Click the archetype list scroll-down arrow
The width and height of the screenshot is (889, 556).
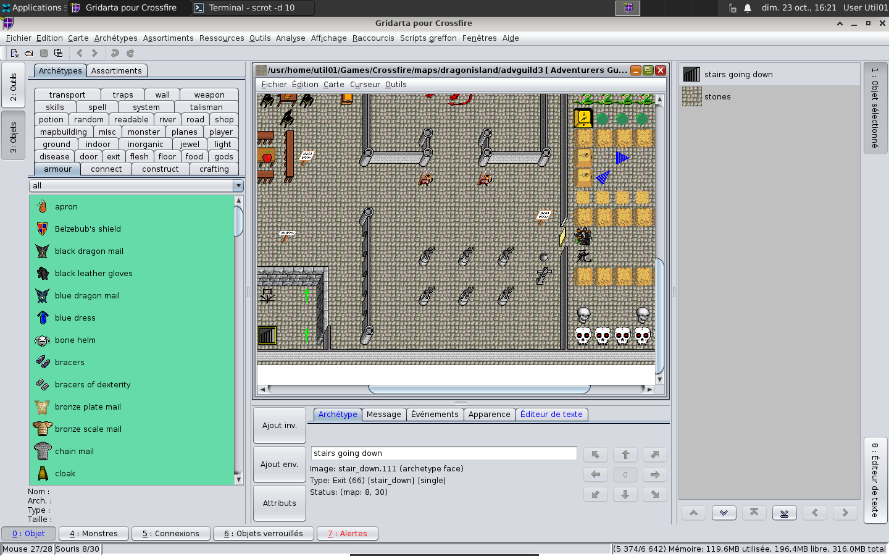click(239, 479)
